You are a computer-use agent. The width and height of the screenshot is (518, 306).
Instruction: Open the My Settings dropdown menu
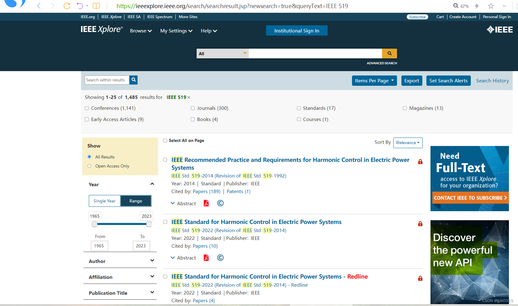176,31
